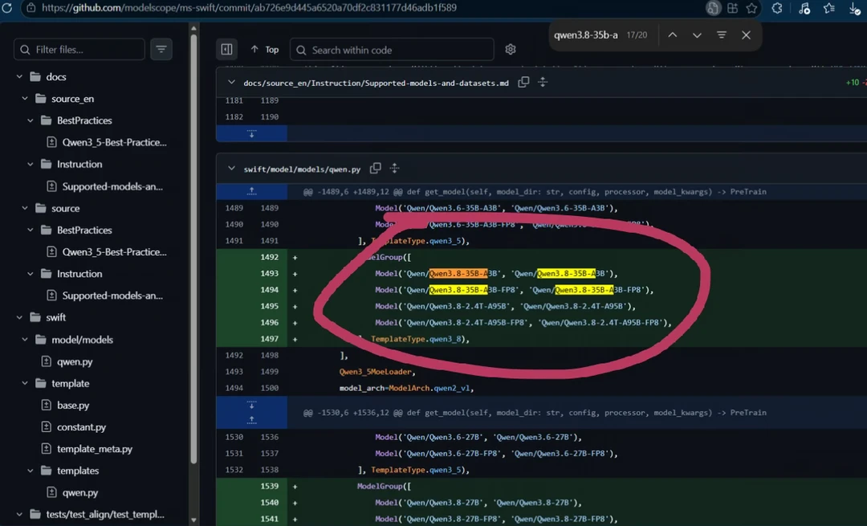Open diff view settings gear
The image size is (867, 526).
click(511, 49)
